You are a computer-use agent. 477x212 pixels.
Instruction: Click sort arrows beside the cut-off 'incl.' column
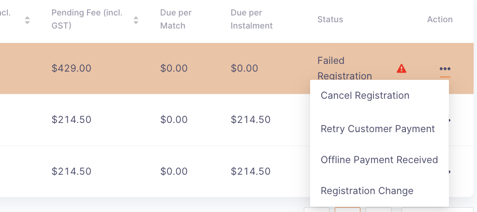(28, 20)
